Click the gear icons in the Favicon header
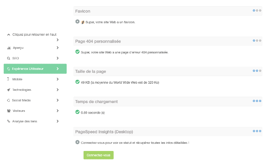 [x=257, y=11]
